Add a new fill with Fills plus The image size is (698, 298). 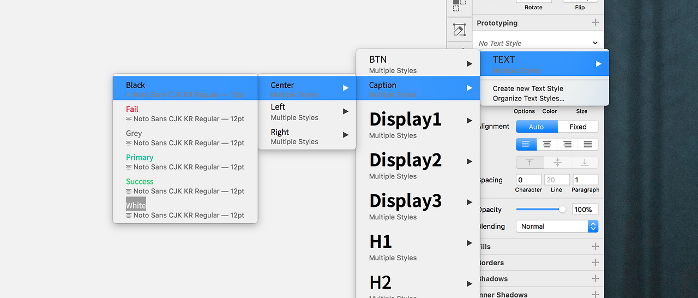tap(595, 247)
